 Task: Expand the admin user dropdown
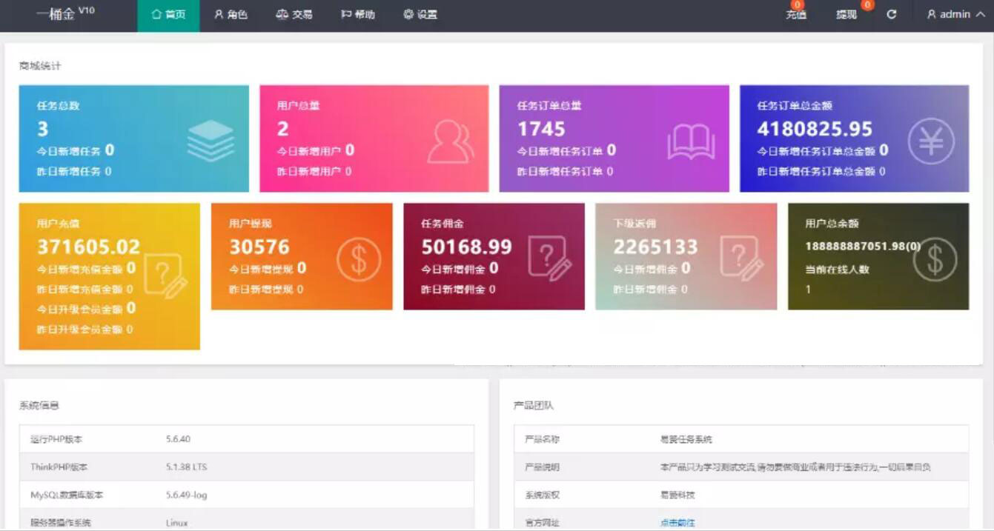956,14
